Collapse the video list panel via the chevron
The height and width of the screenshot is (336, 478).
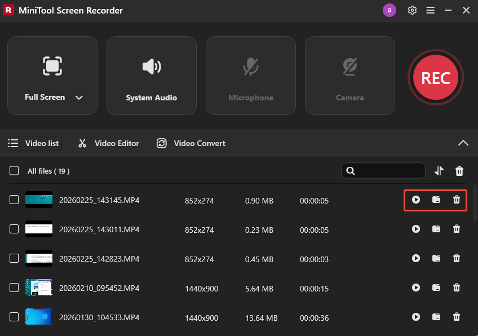click(463, 143)
